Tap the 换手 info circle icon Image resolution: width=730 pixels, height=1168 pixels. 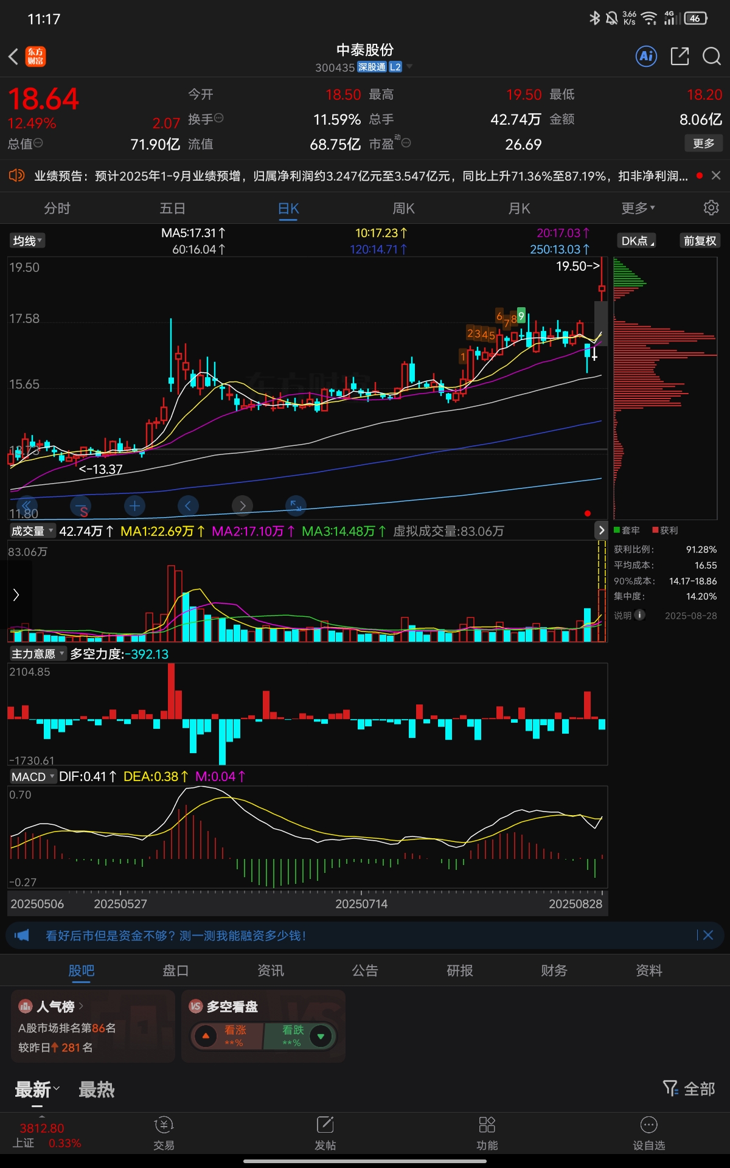(x=219, y=118)
